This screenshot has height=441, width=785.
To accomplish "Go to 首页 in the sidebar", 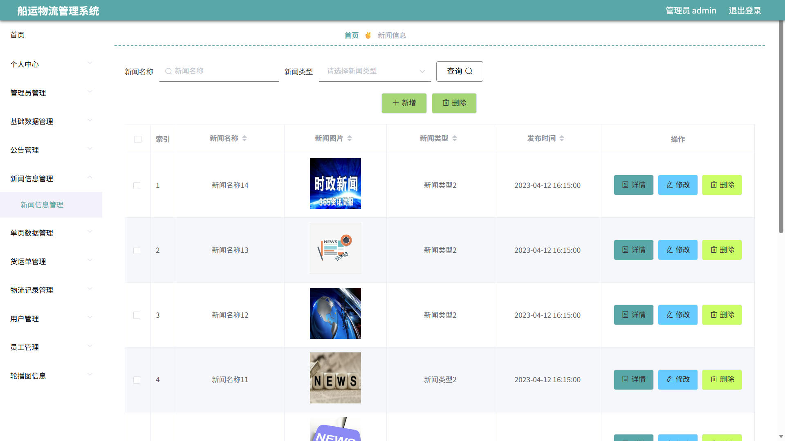I will click(x=51, y=35).
